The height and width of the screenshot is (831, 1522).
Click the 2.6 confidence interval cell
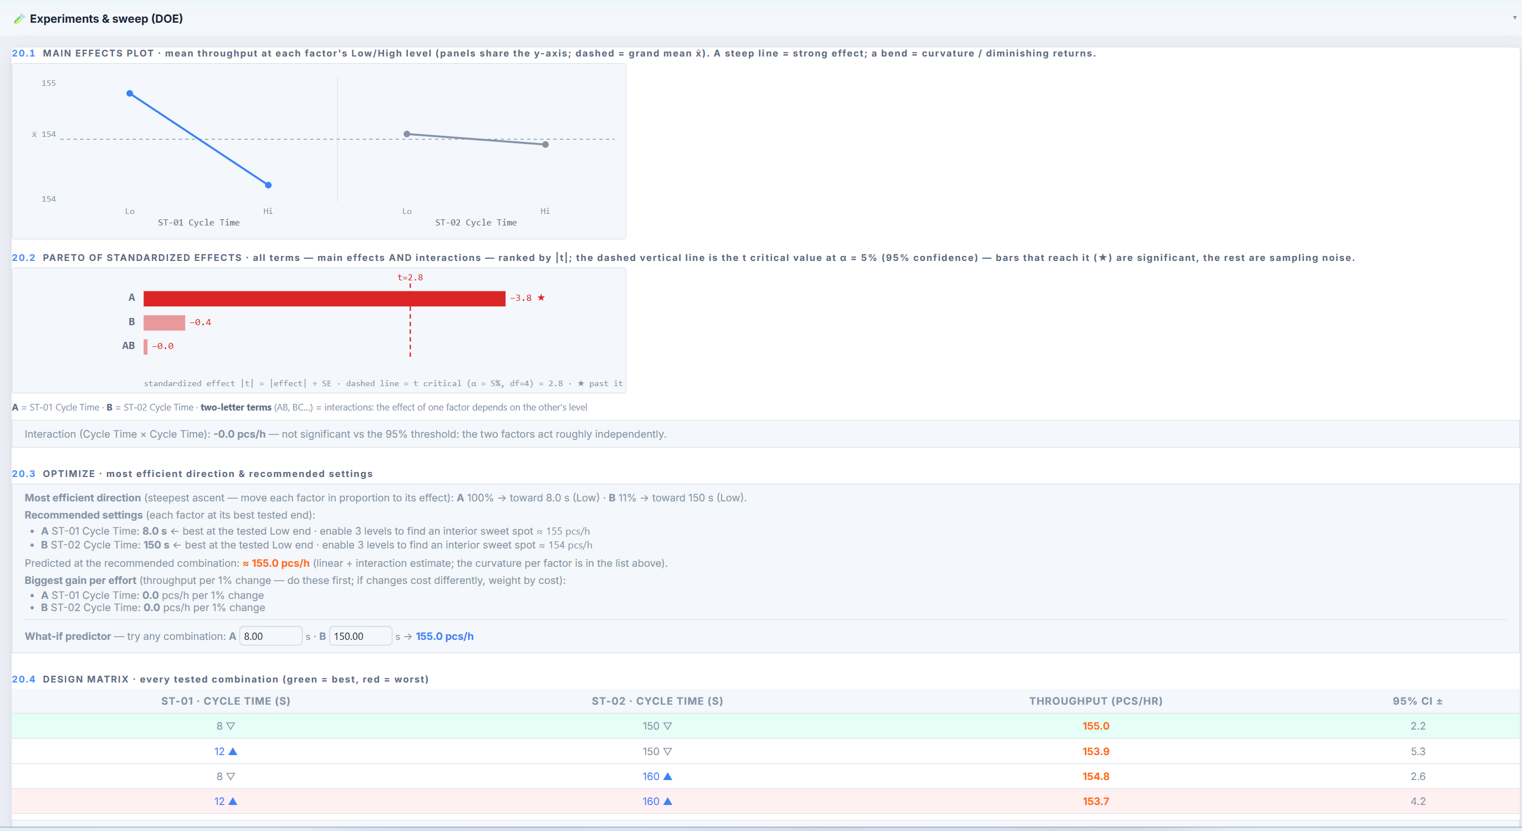click(1418, 776)
